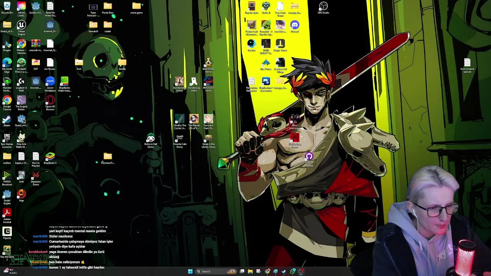Open BlueStacks 5 desktop shortcut
Screen dimensions: 491x276
(50, 158)
